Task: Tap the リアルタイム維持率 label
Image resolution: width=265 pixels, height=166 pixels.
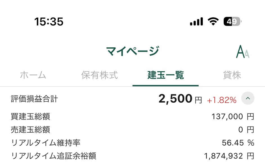Action: [x=46, y=143]
